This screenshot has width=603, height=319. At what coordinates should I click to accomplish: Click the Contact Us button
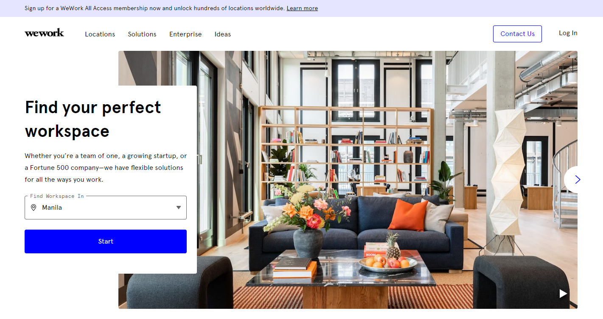tap(517, 34)
